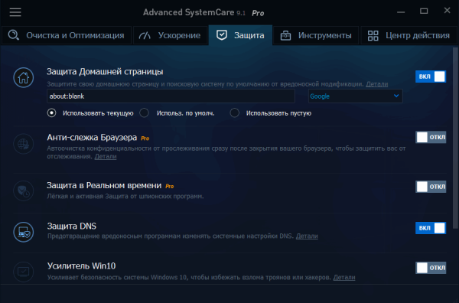Select the Использовать пустую radio button
459x303 pixels.
coord(235,113)
